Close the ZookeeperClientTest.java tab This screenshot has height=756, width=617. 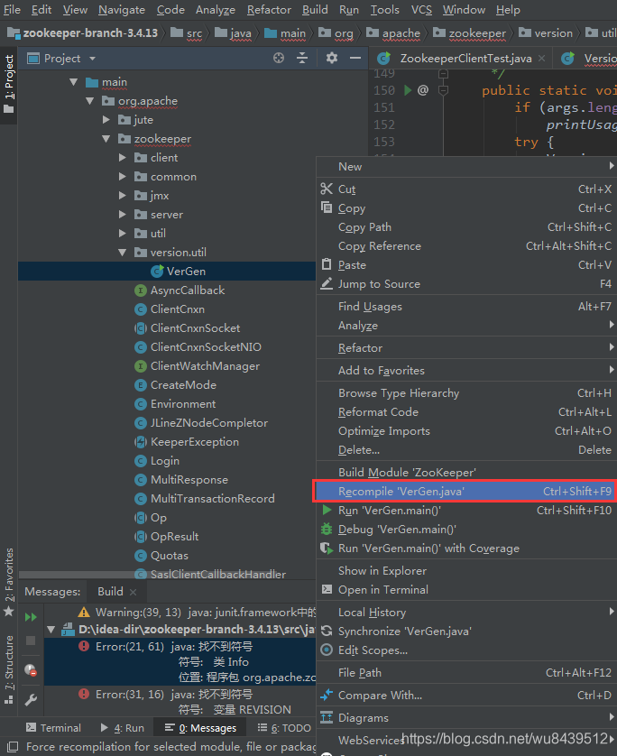tap(542, 59)
